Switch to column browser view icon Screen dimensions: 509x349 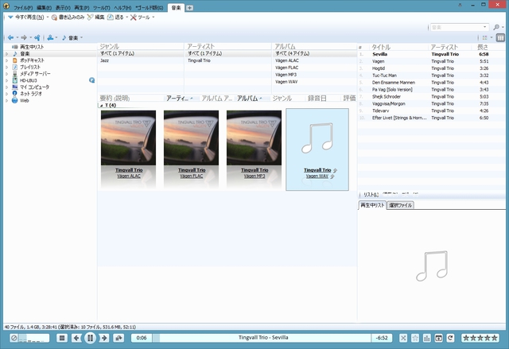500,37
